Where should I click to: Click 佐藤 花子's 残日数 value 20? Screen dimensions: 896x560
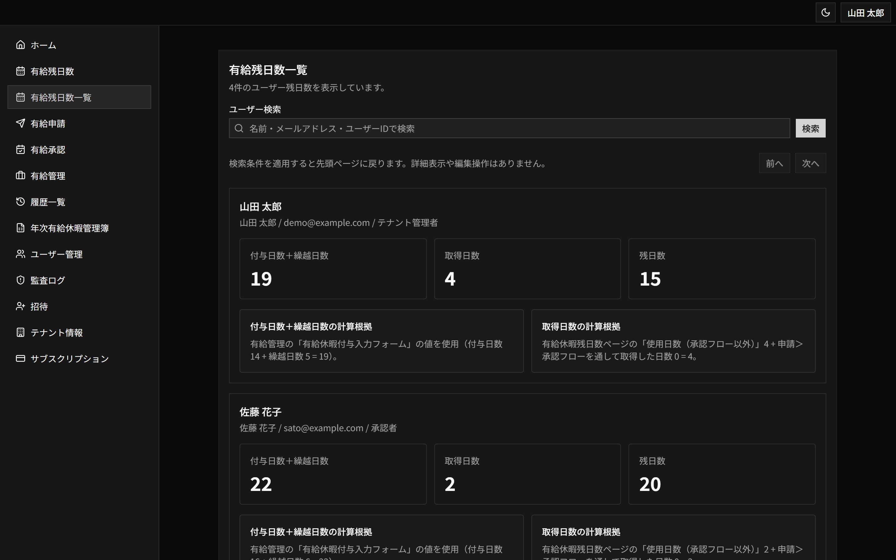(650, 484)
